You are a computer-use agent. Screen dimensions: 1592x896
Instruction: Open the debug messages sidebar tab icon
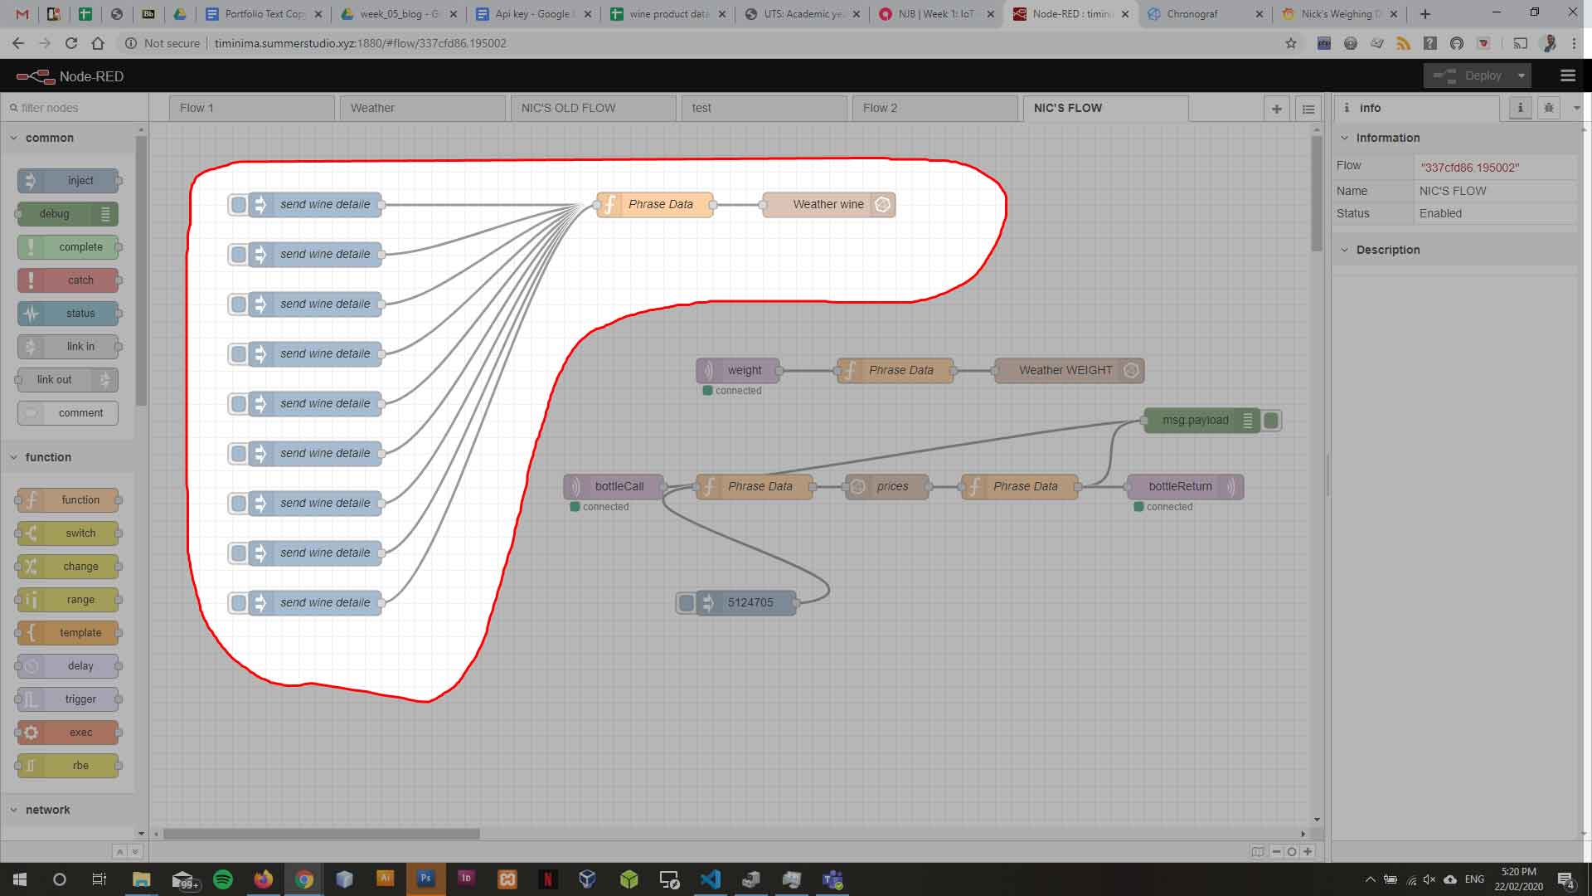click(x=1548, y=108)
